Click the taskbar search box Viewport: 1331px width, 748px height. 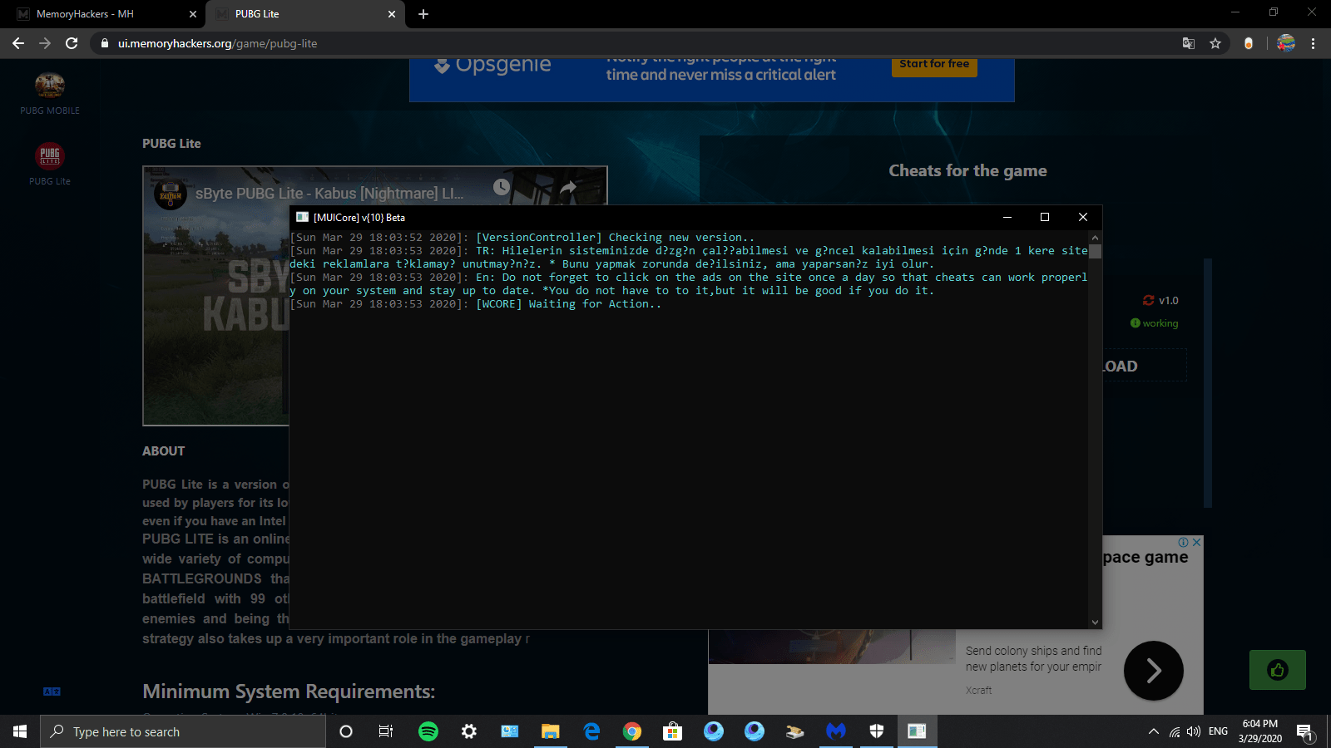pyautogui.click(x=183, y=731)
